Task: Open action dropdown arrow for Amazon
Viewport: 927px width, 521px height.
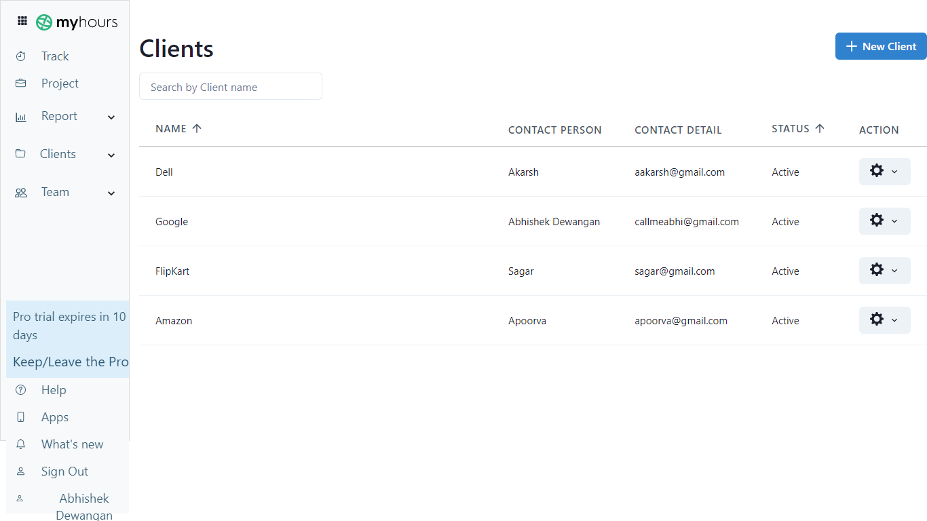Action: [894, 320]
